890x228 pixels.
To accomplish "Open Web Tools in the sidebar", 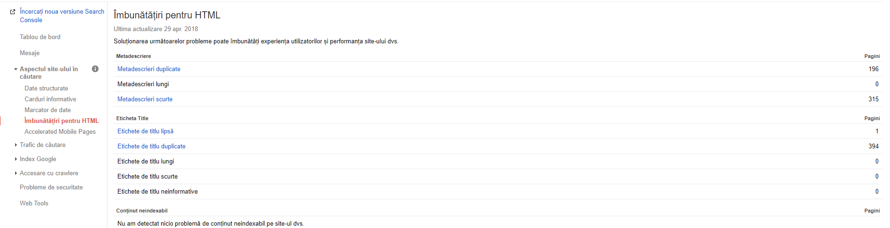I will coord(34,204).
